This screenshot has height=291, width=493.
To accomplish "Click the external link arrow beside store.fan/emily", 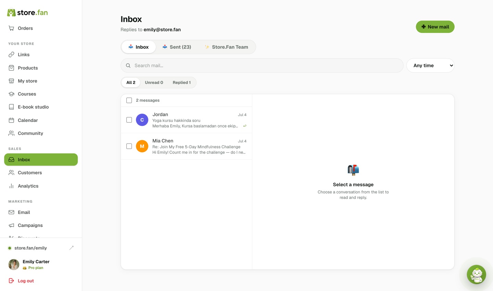I will (x=72, y=248).
